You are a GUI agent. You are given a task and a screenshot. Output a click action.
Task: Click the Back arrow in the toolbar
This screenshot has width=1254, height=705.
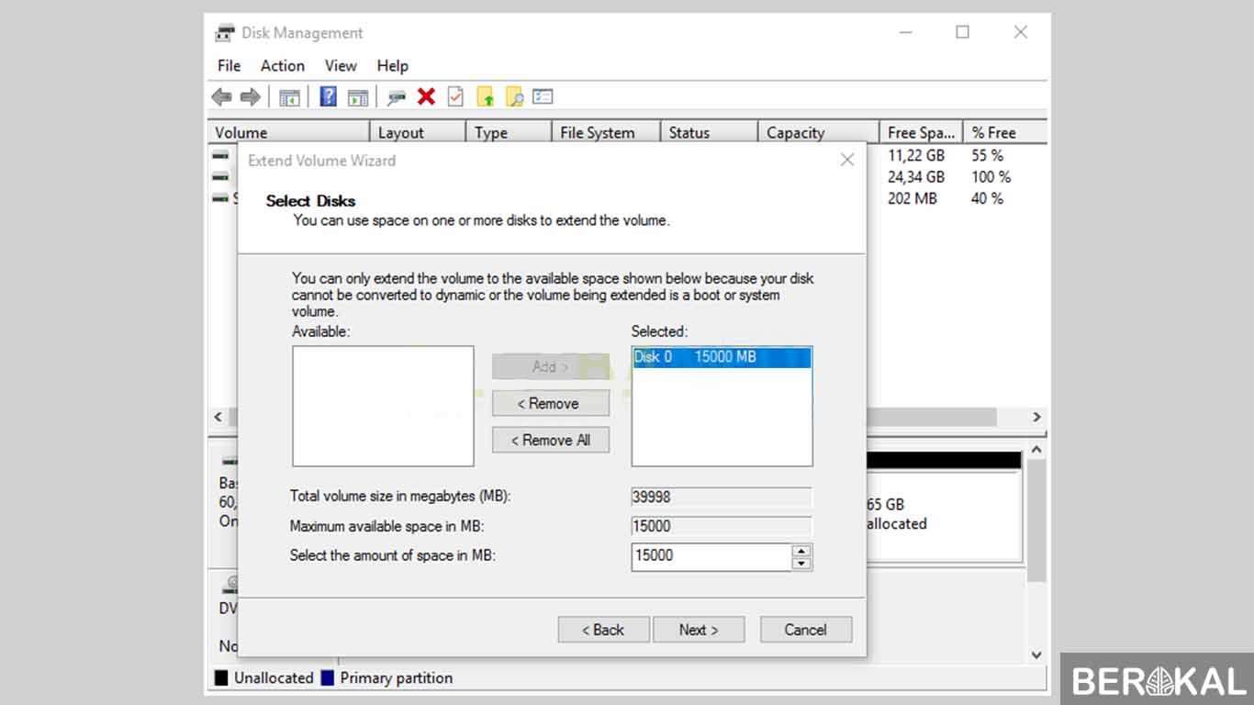221,97
